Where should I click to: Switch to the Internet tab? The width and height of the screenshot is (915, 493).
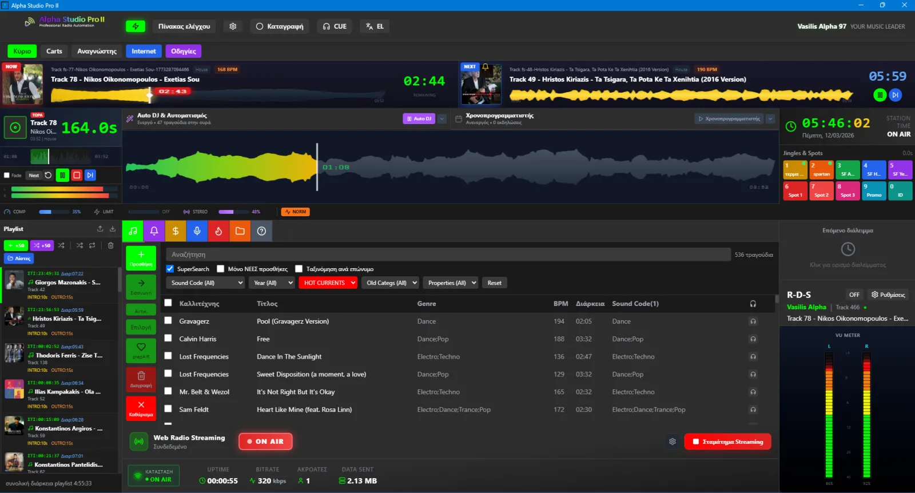pos(144,51)
